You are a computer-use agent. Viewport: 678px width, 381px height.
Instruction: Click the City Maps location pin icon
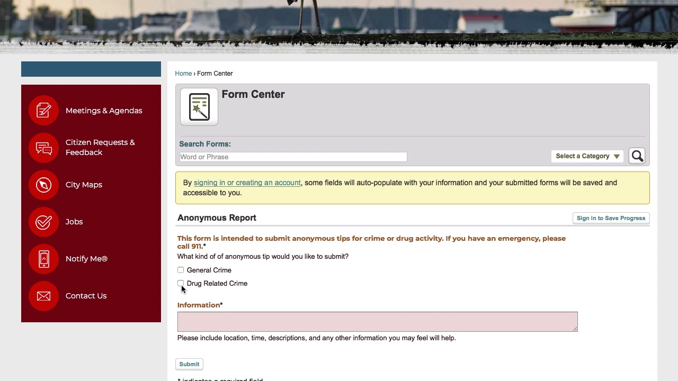pos(43,185)
